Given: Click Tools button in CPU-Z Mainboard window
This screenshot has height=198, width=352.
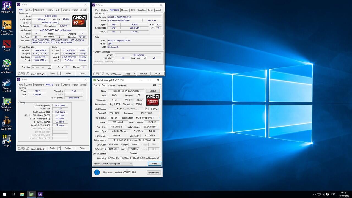Looking at the screenshot, I should [x=128, y=73].
